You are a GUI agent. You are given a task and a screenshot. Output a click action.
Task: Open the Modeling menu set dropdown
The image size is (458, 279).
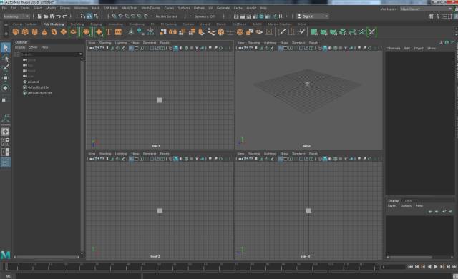(x=16, y=16)
